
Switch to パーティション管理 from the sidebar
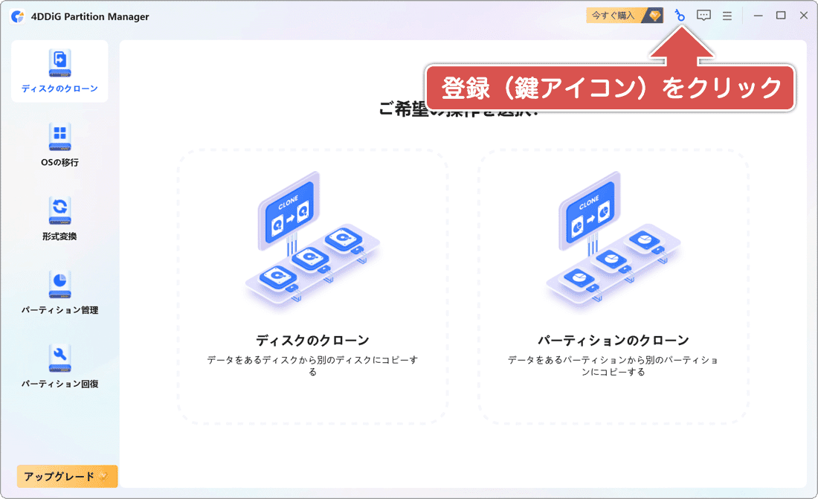[x=59, y=294]
